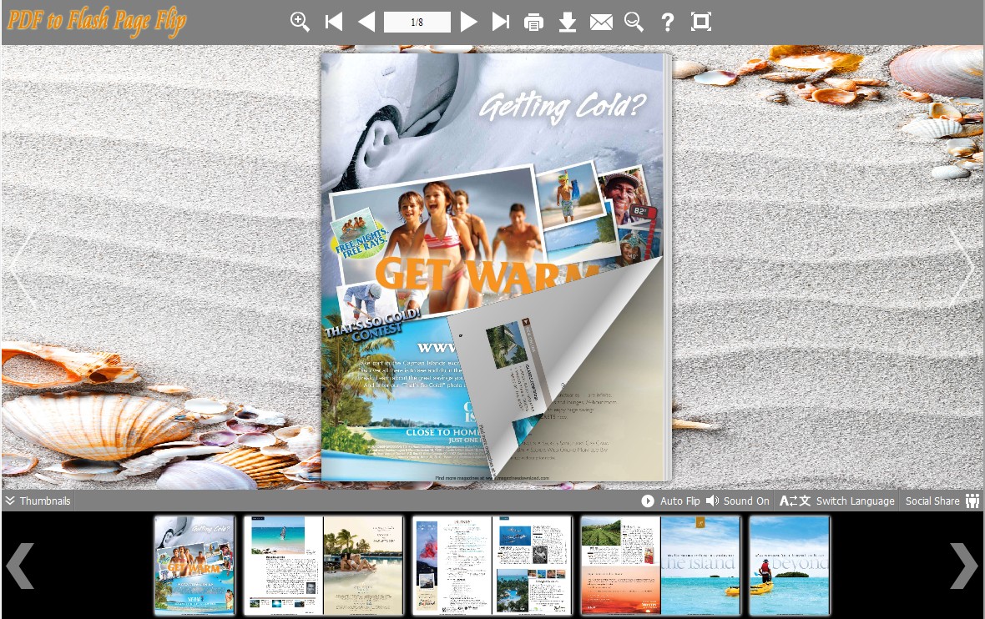Open the search tool
Image resolution: width=985 pixels, height=619 pixels.
point(634,22)
